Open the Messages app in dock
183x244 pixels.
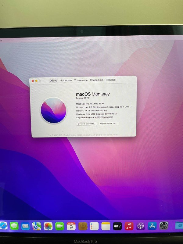[x=14, y=226]
